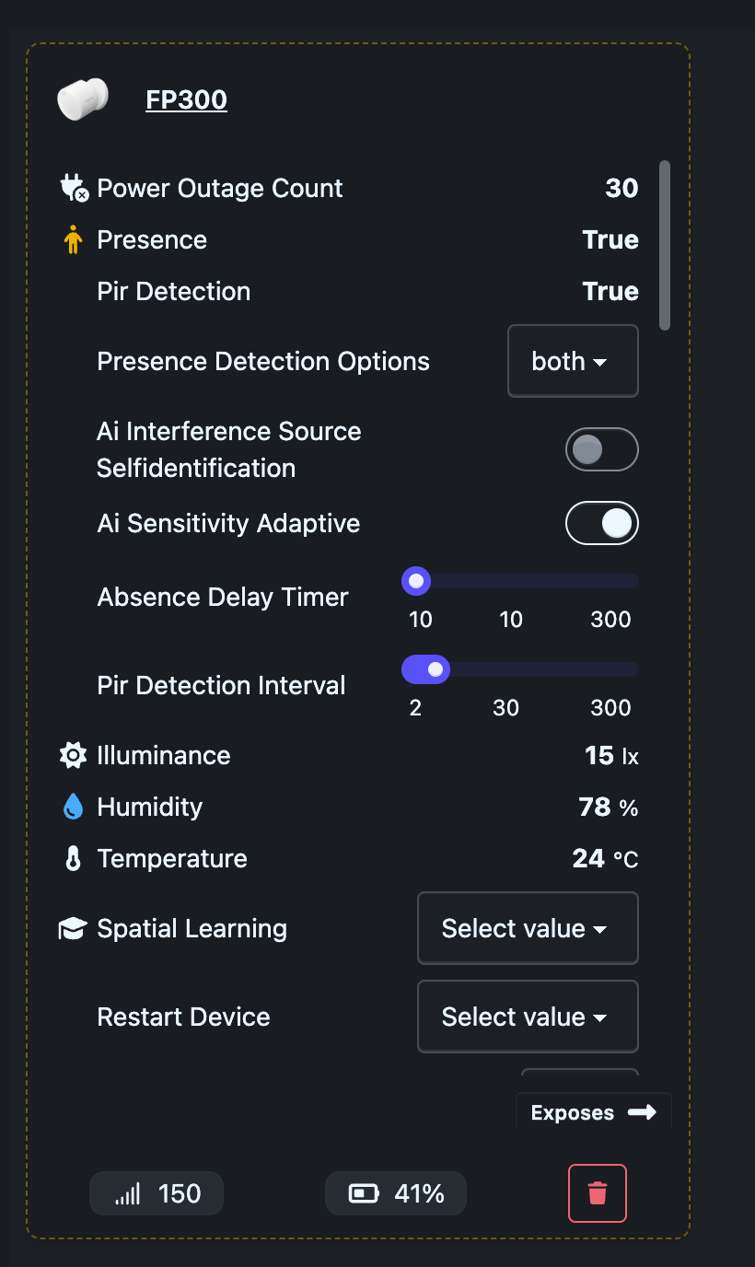
Task: Click the Temperature thermometer icon
Action: (73, 859)
